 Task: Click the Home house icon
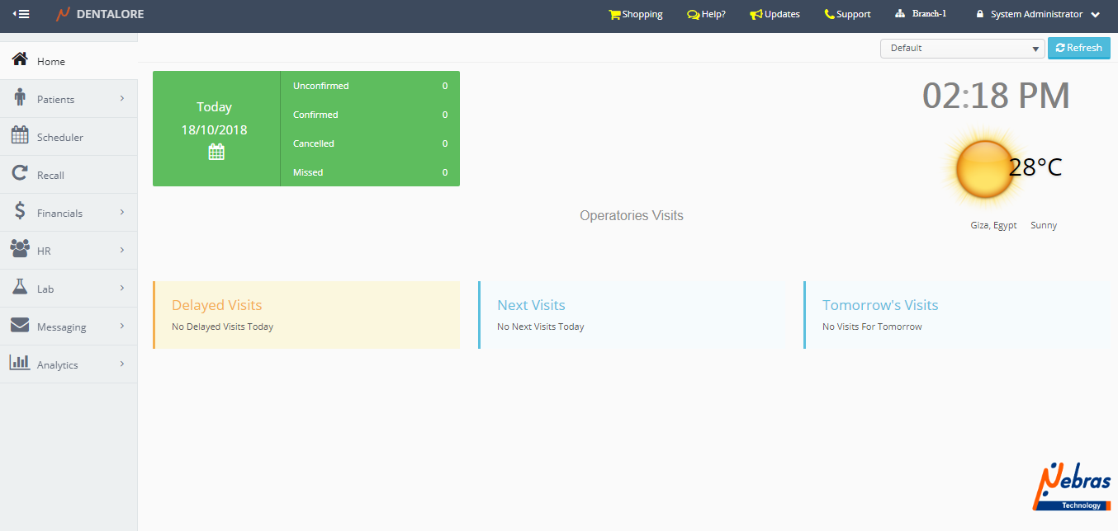click(x=20, y=60)
